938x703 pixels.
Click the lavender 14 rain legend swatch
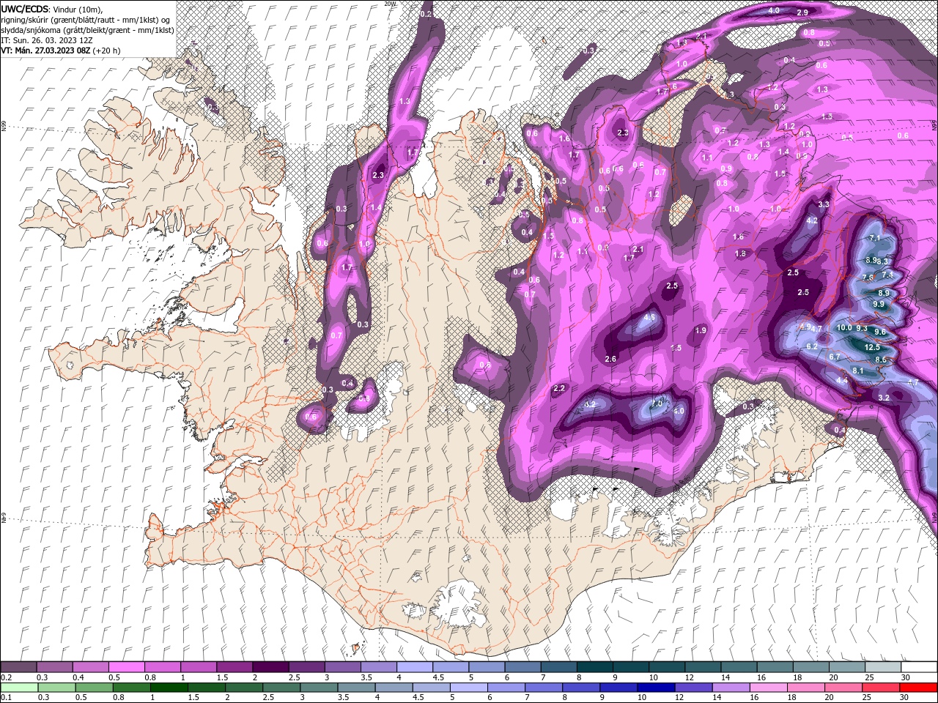pyautogui.click(x=731, y=687)
